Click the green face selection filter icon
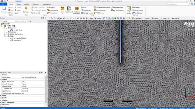Viewport: 195px width, 109px height. (x=115, y=18)
